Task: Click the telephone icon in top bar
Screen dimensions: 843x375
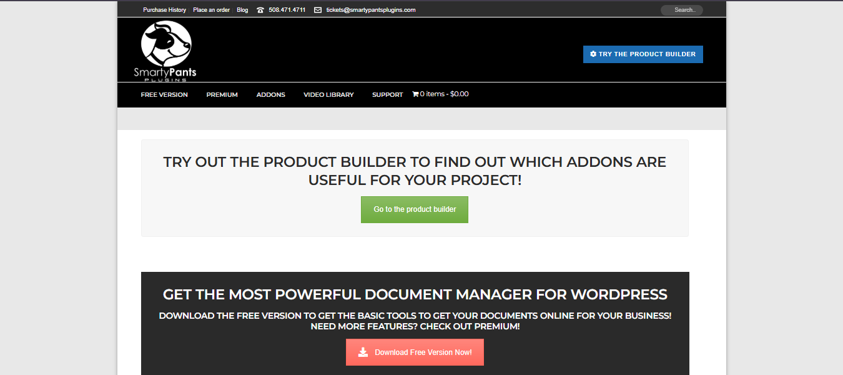Action: [260, 10]
